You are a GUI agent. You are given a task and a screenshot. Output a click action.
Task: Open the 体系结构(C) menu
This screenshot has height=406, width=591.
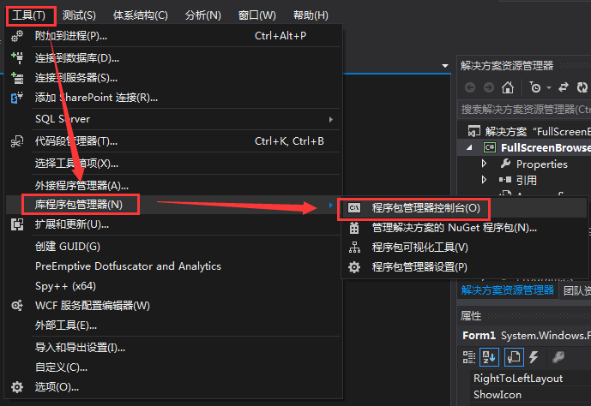pyautogui.click(x=140, y=15)
